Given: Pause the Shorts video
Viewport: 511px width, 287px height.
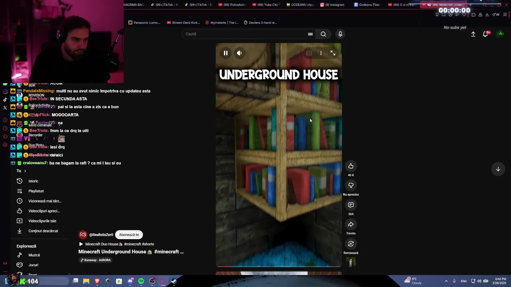Looking at the screenshot, I should [226, 53].
